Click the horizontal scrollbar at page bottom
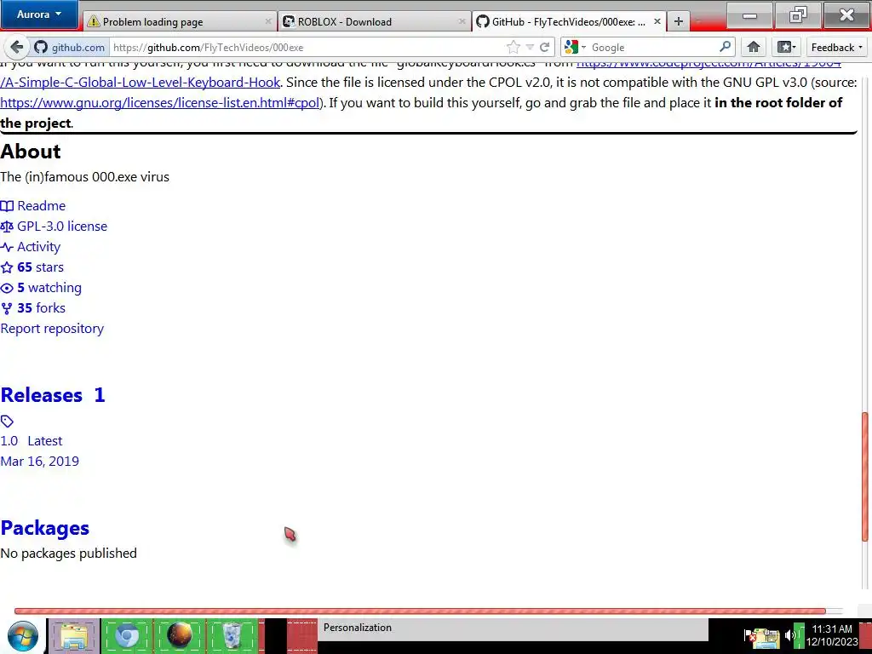The width and height of the screenshot is (872, 654). pyautogui.click(x=420, y=611)
